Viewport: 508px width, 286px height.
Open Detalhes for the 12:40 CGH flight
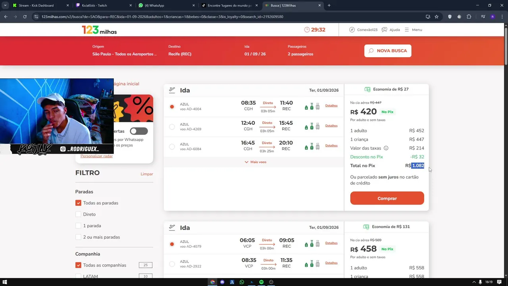(331, 126)
